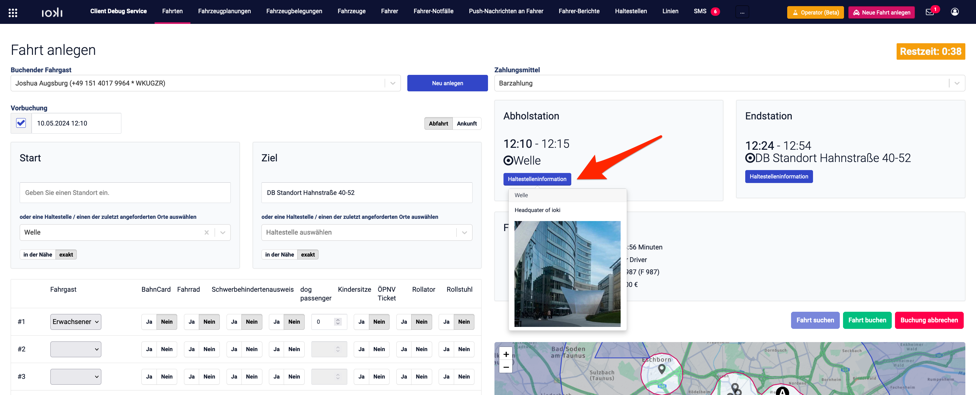Open passenger #2 type dropdown
Screen dimensions: 976x395
tap(76, 349)
